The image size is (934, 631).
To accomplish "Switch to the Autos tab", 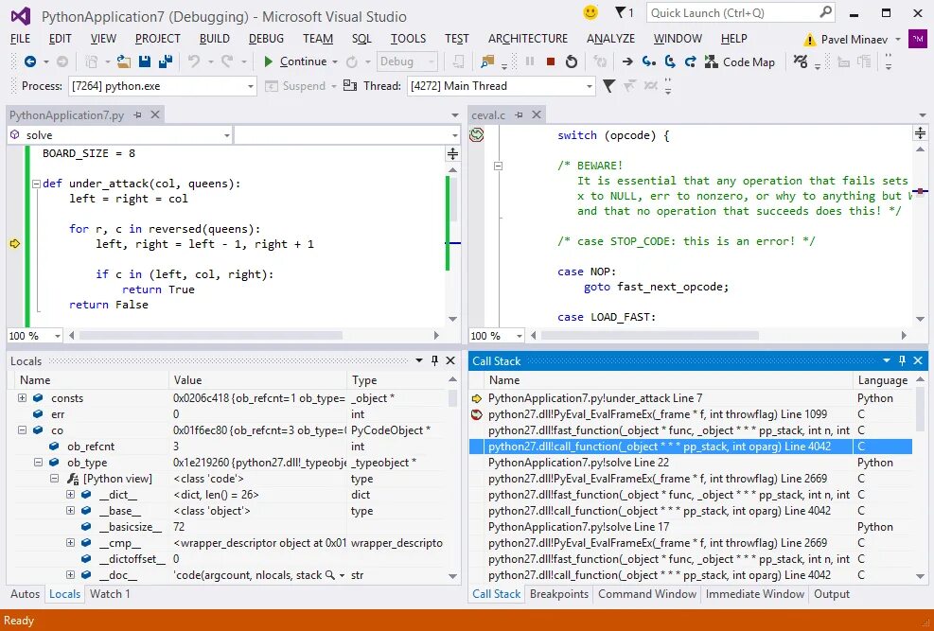I will 25,593.
